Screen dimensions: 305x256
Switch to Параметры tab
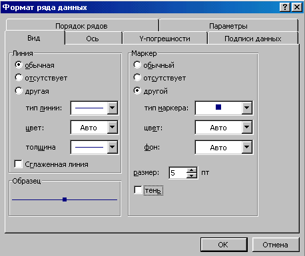click(228, 26)
